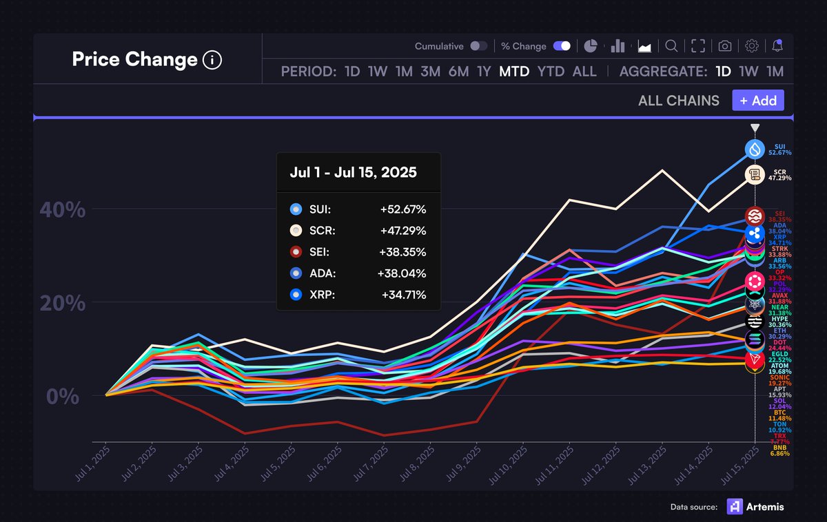The width and height of the screenshot is (827, 522).
Task: Click the pink Polkadot chain icon
Action: (x=755, y=281)
